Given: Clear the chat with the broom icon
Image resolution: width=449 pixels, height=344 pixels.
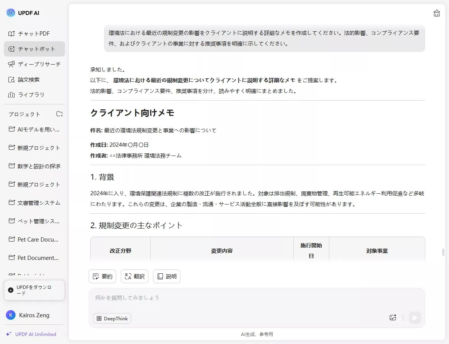Looking at the screenshot, I should pyautogui.click(x=437, y=13).
